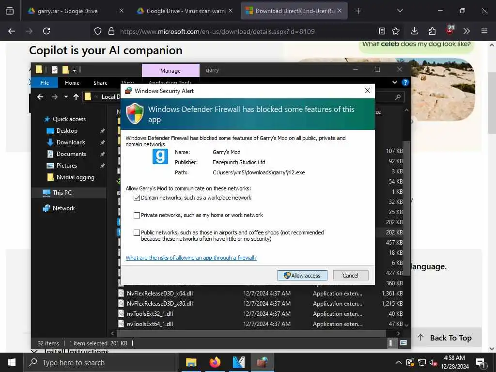This screenshot has width=496, height=372.
Task: Open the Explorer Home ribbon tab
Action: (72, 82)
